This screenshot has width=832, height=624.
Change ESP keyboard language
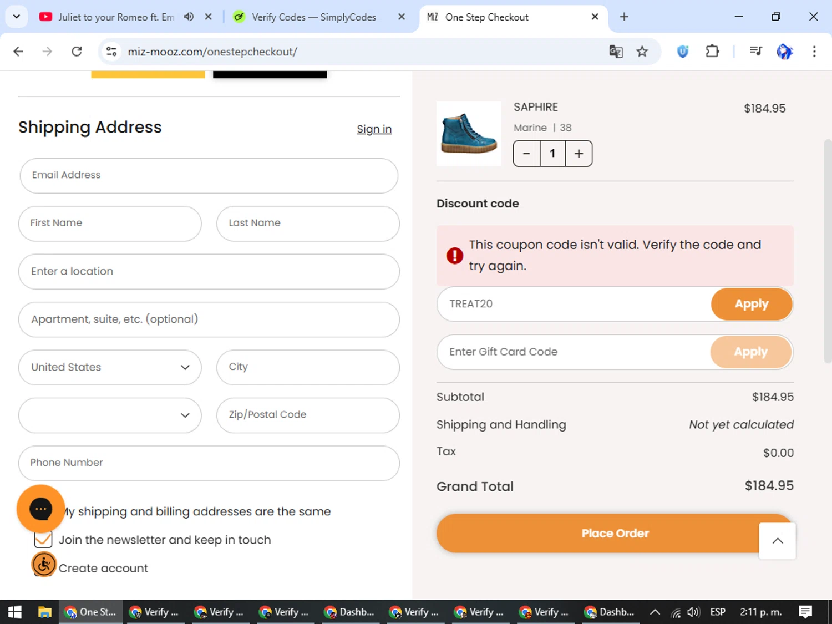718,612
